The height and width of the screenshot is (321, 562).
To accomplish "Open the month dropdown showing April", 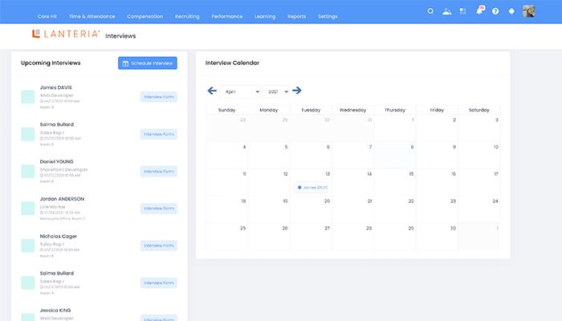I will coord(240,91).
